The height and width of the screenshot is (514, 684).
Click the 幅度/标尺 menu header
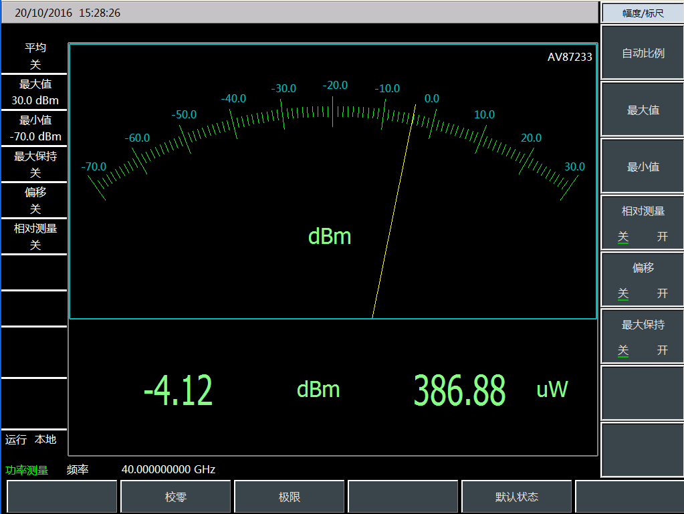pos(643,13)
